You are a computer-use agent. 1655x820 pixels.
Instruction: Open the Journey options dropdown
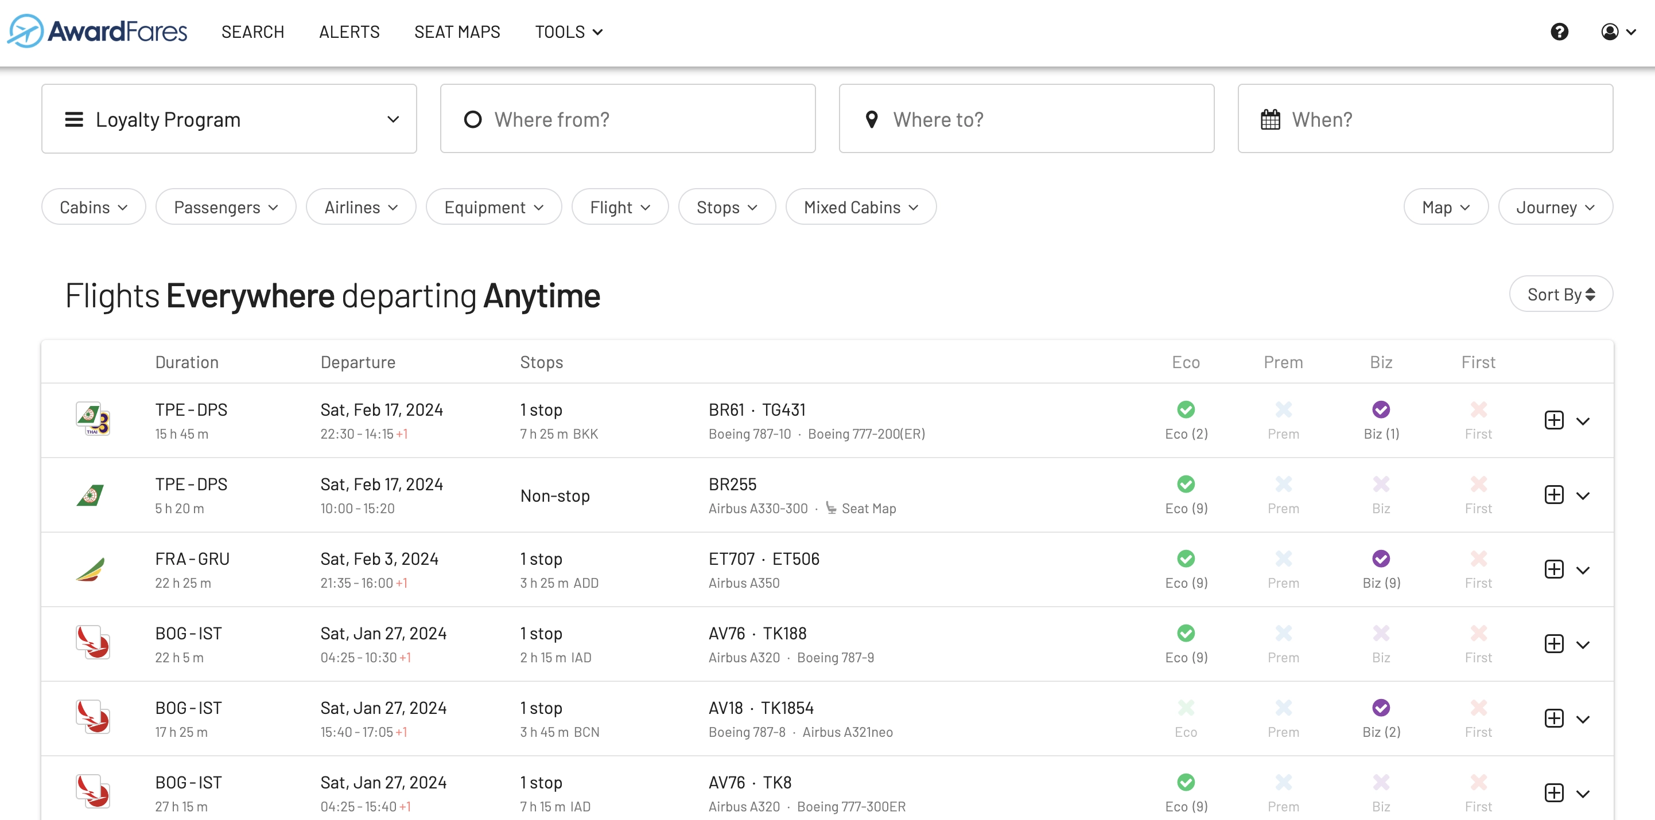(1555, 207)
